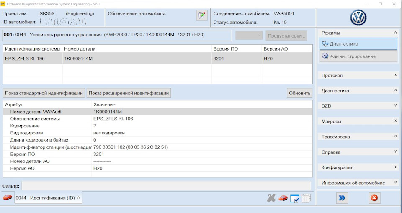Viewport: 402px width, 213px height.
Task: Click Показ расширенной идентификации button
Action: click(129, 93)
